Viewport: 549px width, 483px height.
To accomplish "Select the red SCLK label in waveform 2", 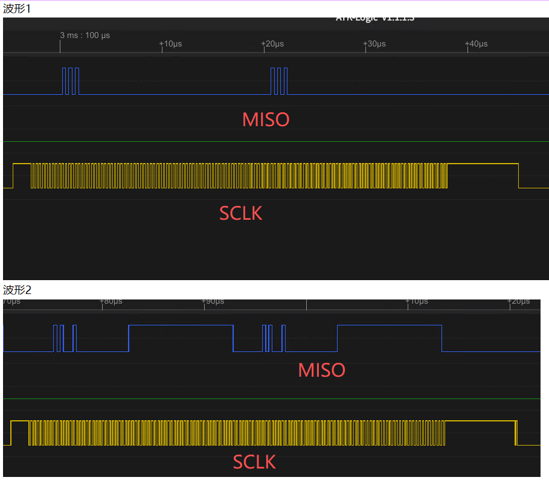I will tap(254, 462).
